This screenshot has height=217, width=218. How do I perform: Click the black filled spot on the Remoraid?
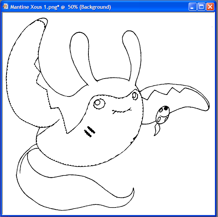(166, 108)
